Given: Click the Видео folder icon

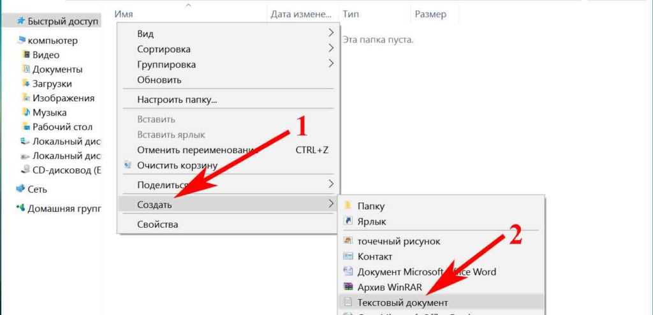Looking at the screenshot, I should [26, 55].
